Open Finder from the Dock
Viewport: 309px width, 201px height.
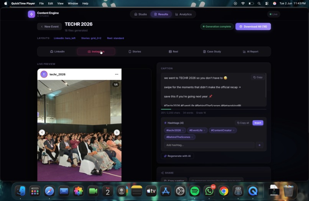tap(20, 191)
